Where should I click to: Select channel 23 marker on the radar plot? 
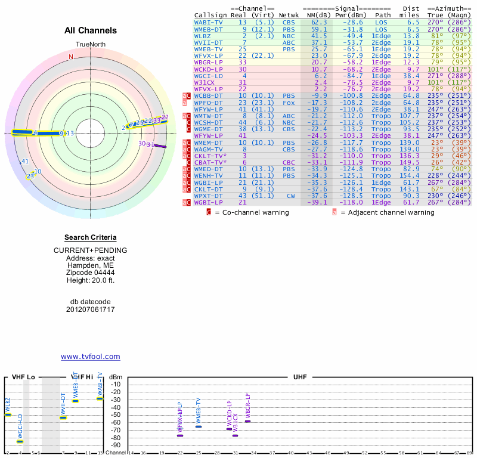pos(30,176)
